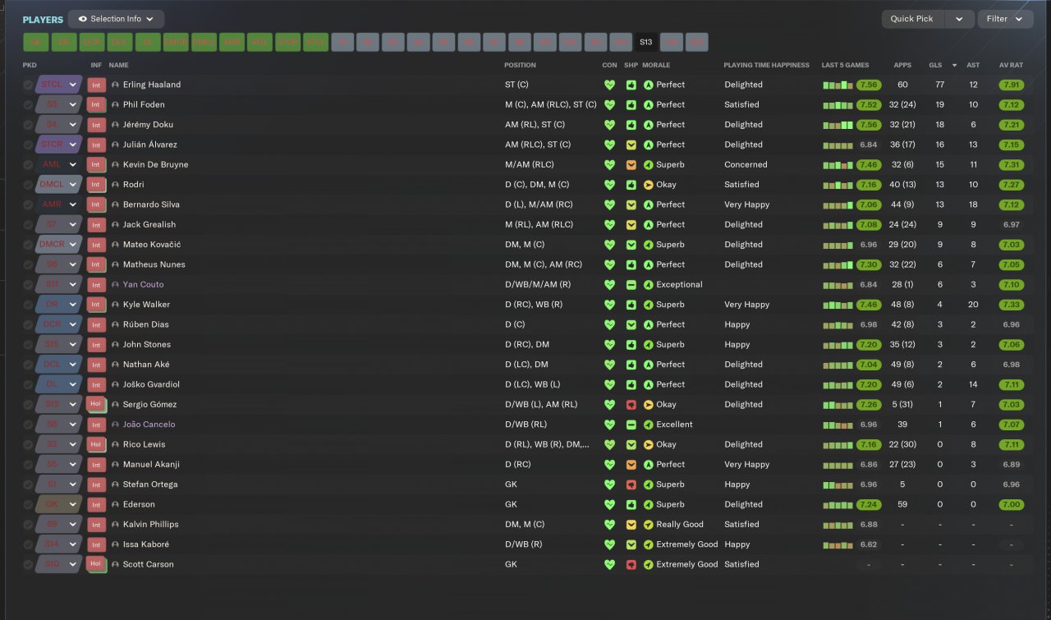Toggle the pick checkbox for Manuel Akanji

pyautogui.click(x=28, y=465)
